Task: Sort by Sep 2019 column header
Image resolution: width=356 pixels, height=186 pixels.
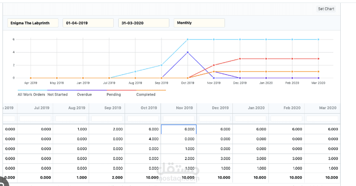Action: (107, 108)
